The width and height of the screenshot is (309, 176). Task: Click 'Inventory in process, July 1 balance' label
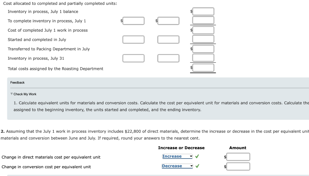point(43,12)
